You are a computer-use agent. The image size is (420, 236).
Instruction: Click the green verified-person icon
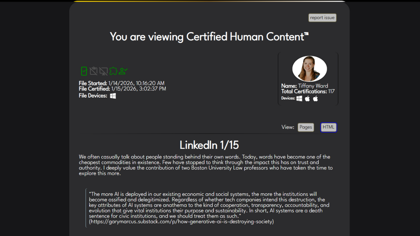click(x=123, y=71)
